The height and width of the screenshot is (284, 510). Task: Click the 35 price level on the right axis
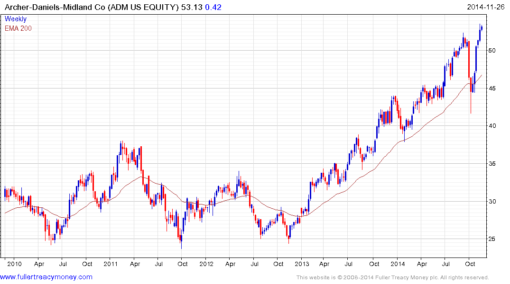(x=493, y=164)
